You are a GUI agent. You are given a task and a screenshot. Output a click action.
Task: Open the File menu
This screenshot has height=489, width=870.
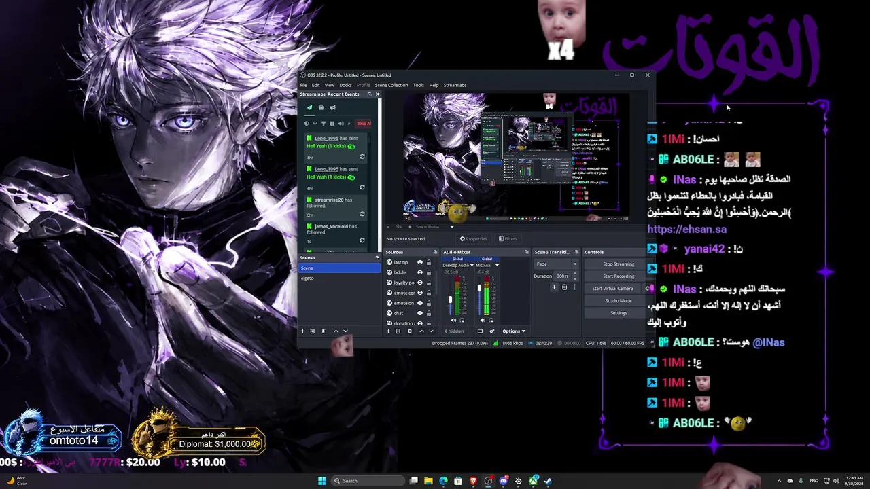click(303, 85)
